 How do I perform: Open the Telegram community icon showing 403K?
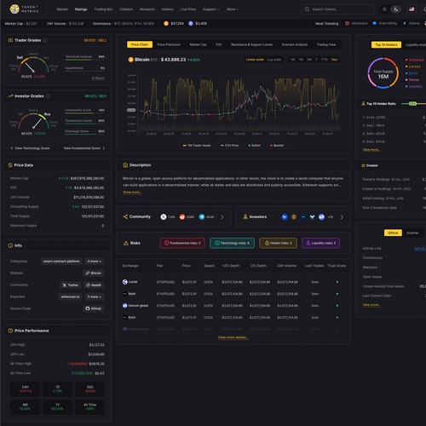(x=202, y=216)
